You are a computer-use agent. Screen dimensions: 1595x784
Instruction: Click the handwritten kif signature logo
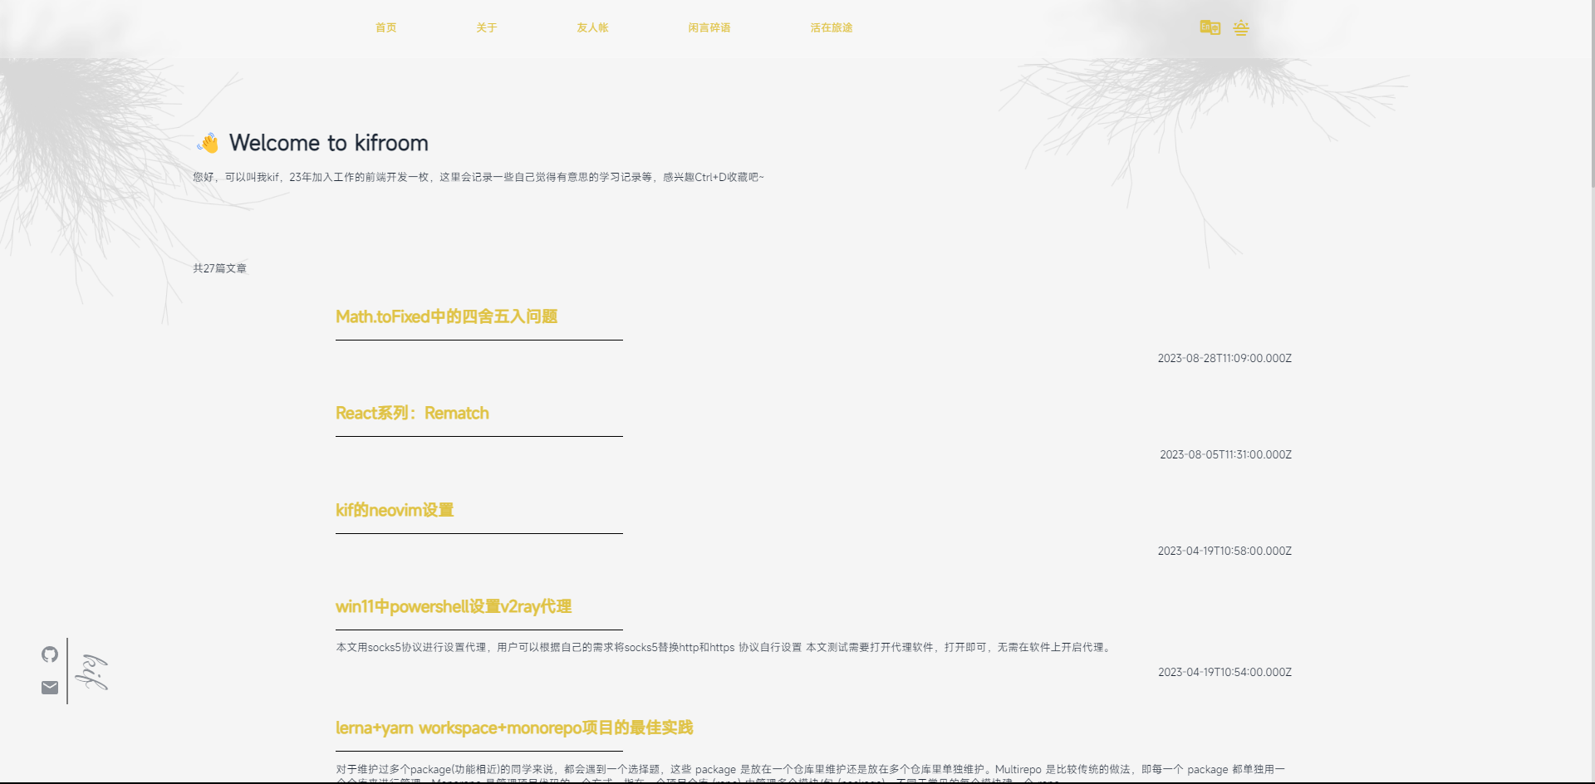pyautogui.click(x=91, y=672)
